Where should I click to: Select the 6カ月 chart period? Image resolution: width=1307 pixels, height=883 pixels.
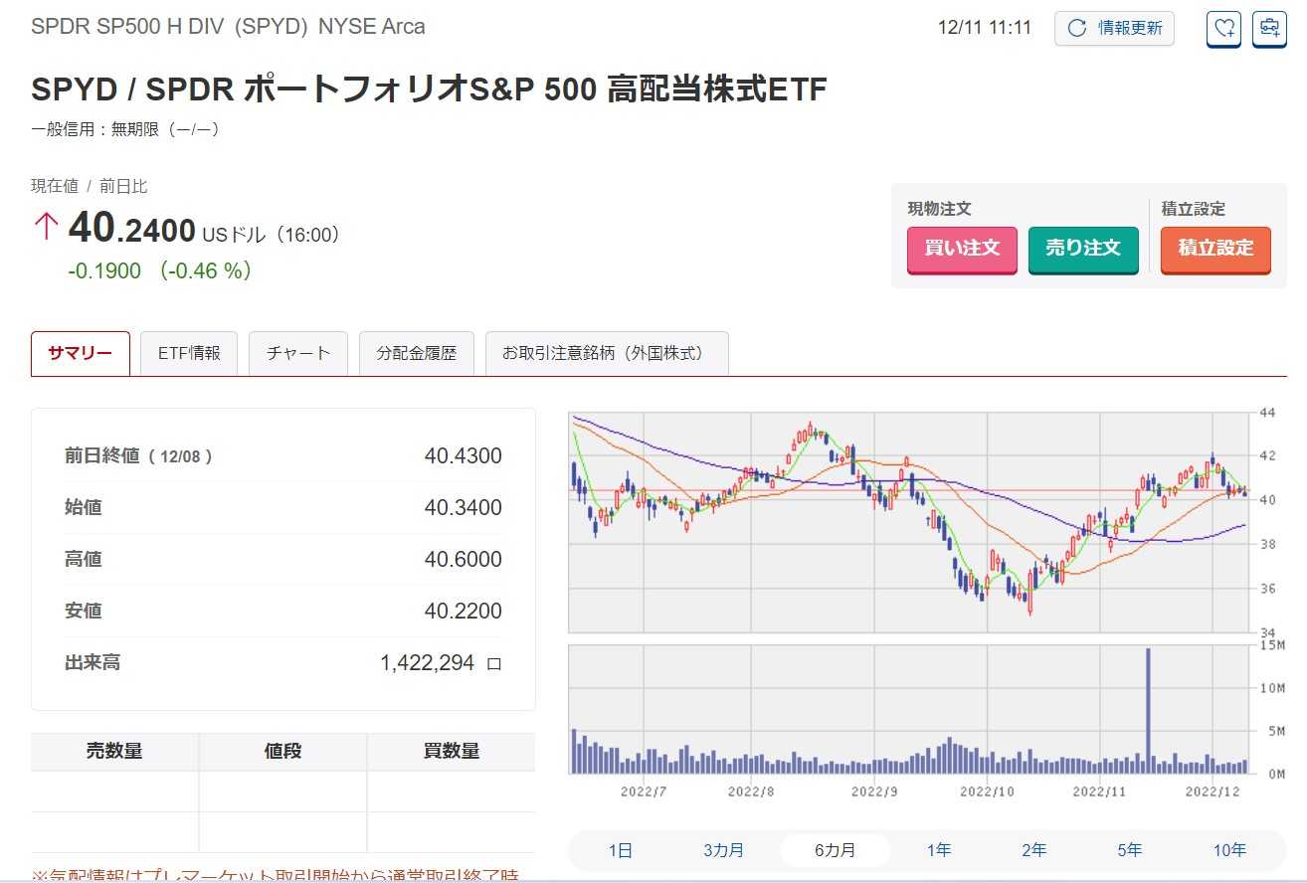pos(835,850)
